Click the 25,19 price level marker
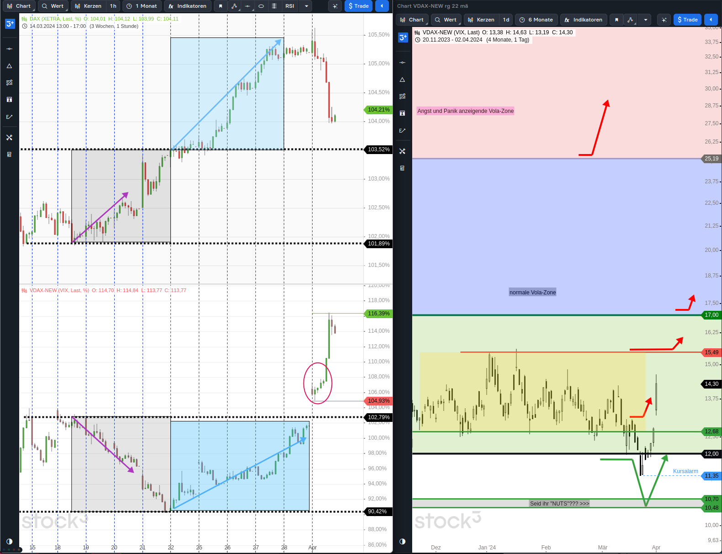The height and width of the screenshot is (554, 722). coord(711,159)
